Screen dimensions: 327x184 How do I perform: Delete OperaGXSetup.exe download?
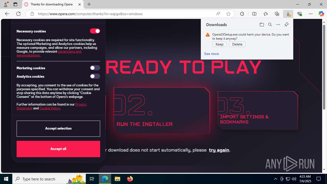point(237,44)
